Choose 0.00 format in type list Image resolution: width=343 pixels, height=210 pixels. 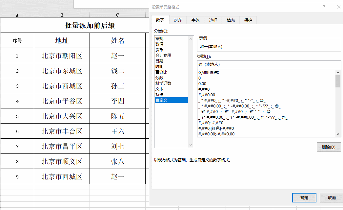[x=267, y=83]
